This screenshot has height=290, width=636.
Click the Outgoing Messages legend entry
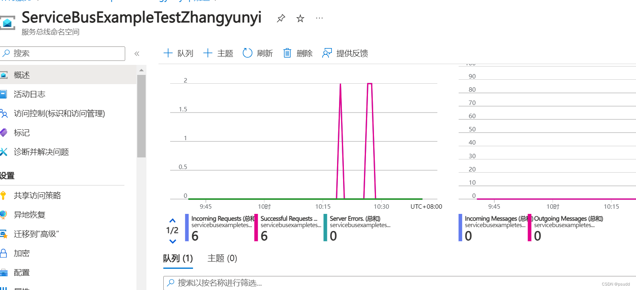click(x=566, y=228)
